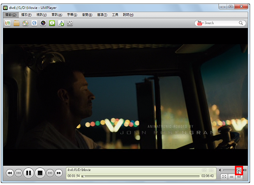Viewport: 254px width, 185px height.
Task: Click the elapsed time 00:01:54
Action: [x=74, y=176]
